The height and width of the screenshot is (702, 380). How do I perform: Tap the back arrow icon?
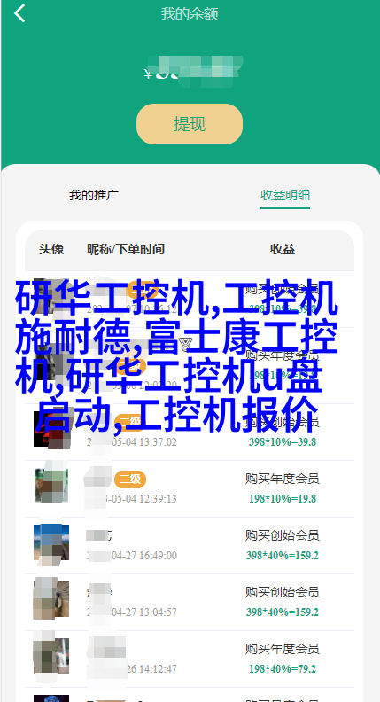click(x=19, y=13)
